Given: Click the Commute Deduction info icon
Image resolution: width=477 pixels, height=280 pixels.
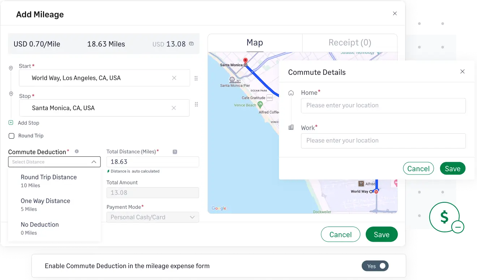Looking at the screenshot, I should tap(77, 151).
